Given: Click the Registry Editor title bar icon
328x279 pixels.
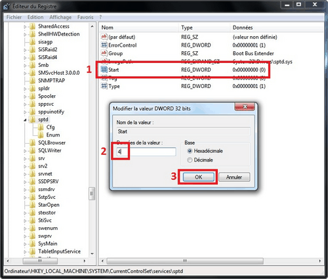Looking at the screenshot, I should pos(7,7).
